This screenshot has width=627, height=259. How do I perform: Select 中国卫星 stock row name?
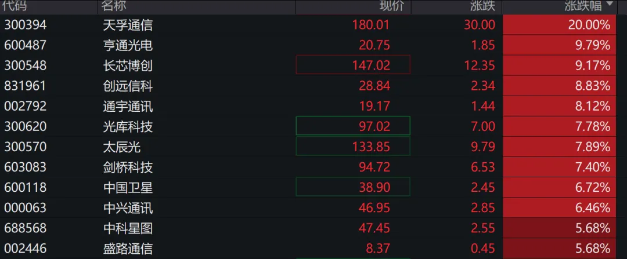tap(128, 187)
